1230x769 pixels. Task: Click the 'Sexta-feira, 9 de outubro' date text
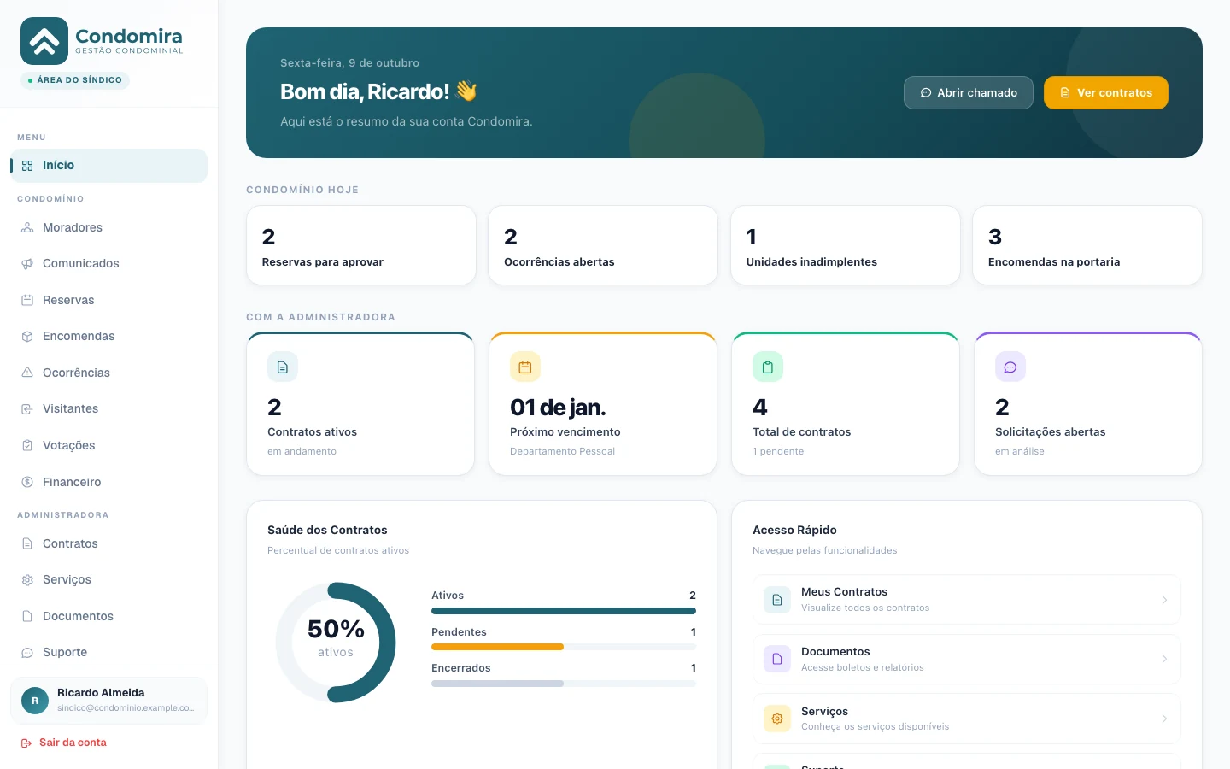349,63
